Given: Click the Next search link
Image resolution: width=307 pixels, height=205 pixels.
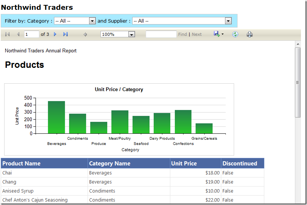Looking at the screenshot, I should (x=197, y=34).
